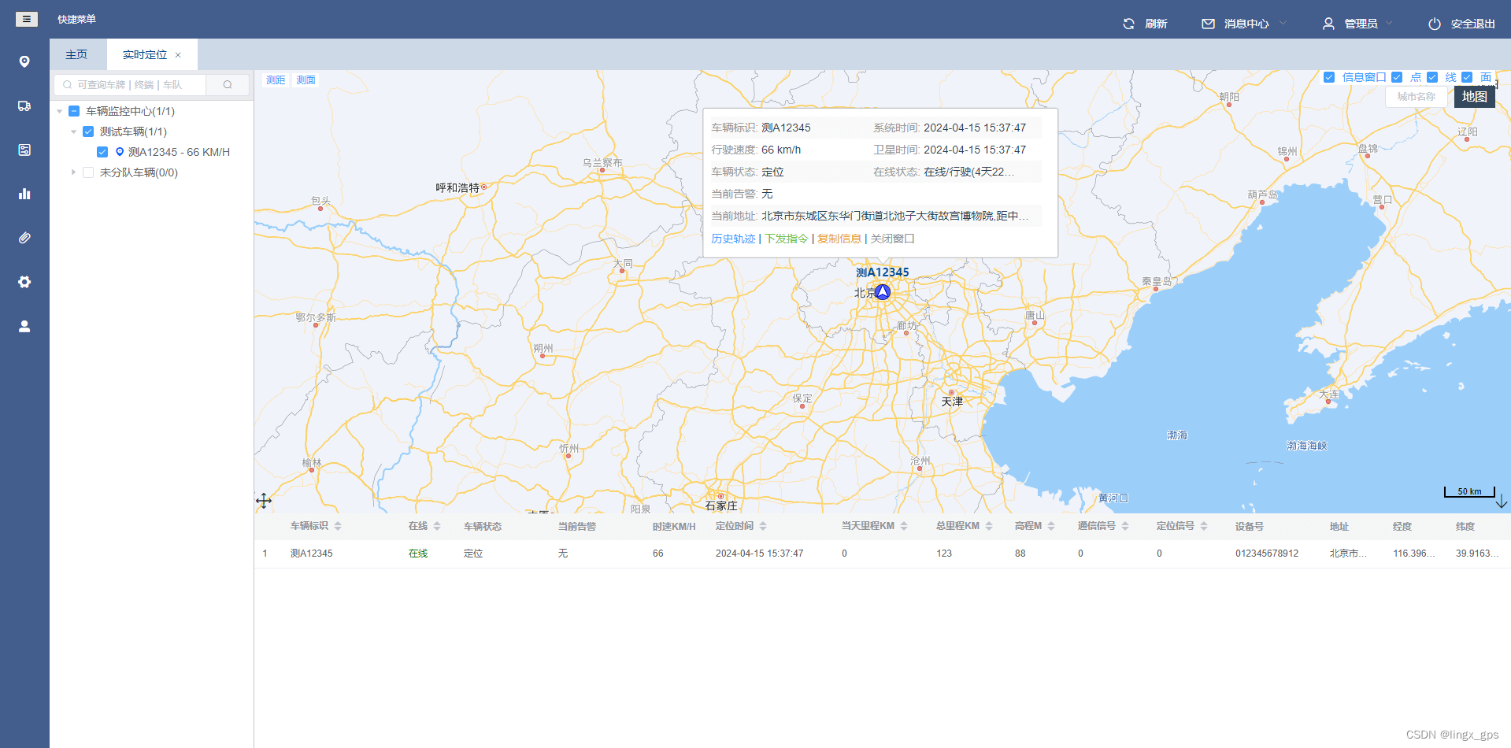
Task: Click the magnifier search button in vehicle search
Action: pos(228,84)
